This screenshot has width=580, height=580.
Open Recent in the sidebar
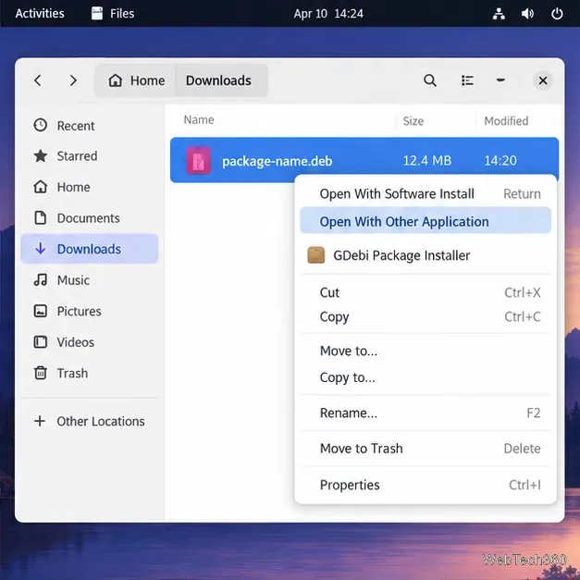[90, 126]
